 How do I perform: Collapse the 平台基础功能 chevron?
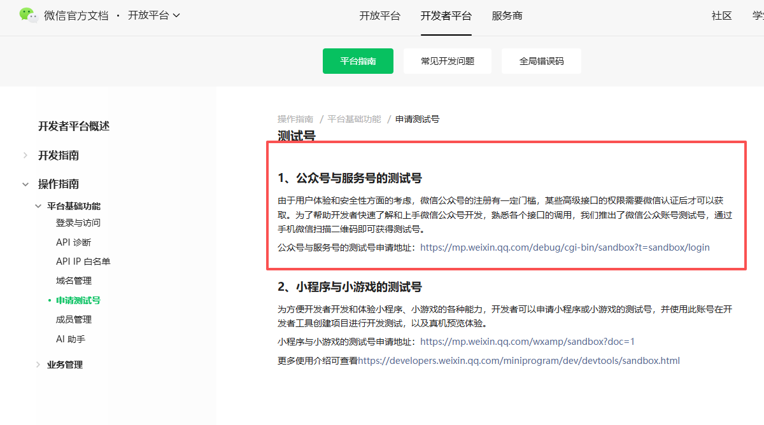coord(38,206)
